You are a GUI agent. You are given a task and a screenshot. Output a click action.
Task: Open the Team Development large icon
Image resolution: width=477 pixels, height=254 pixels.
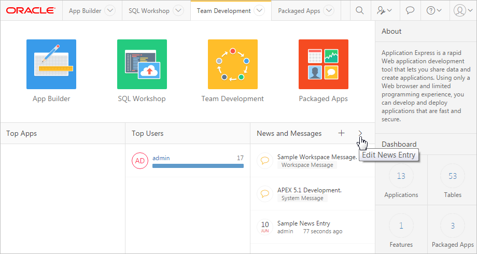pos(232,64)
